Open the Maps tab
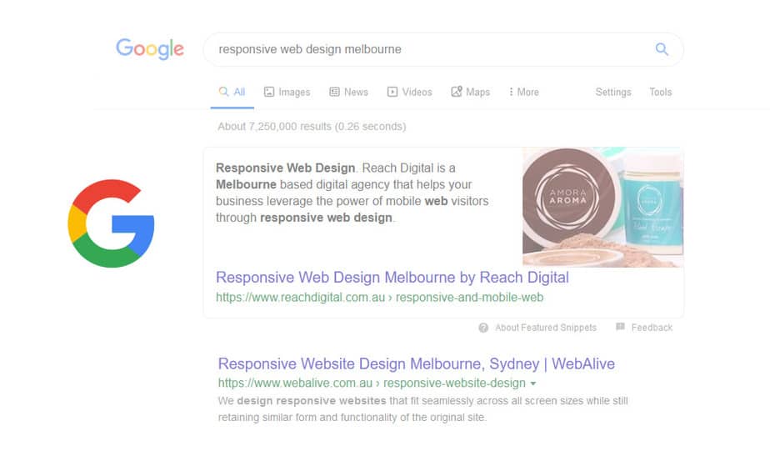770x451 pixels. (x=471, y=92)
